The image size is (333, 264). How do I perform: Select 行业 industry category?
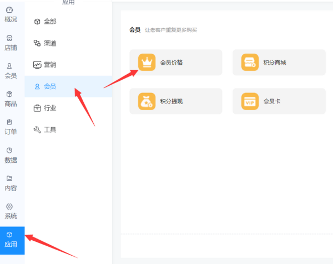68,108
